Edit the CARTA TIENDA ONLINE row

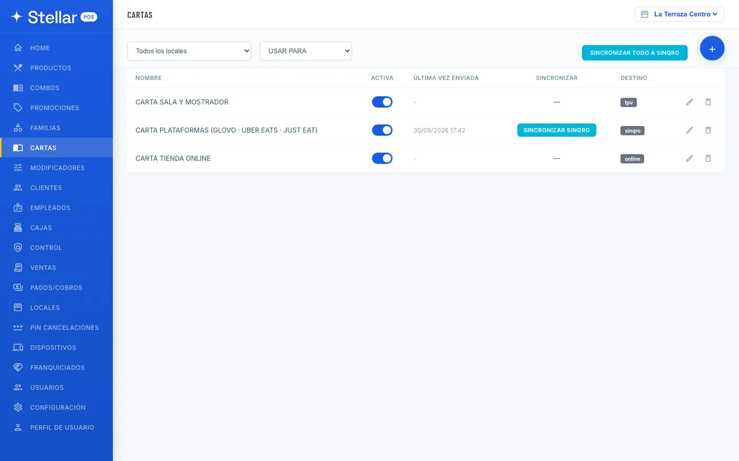[x=689, y=158]
